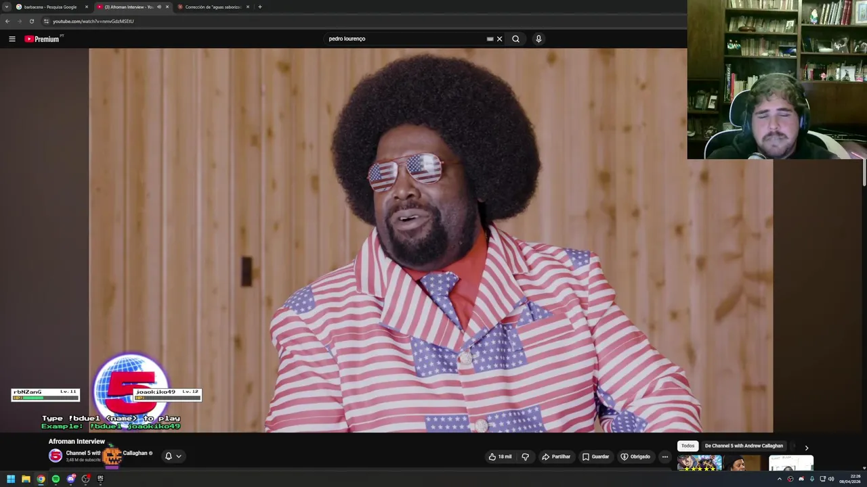
Task: Click the magnifier search button
Action: 515,39
